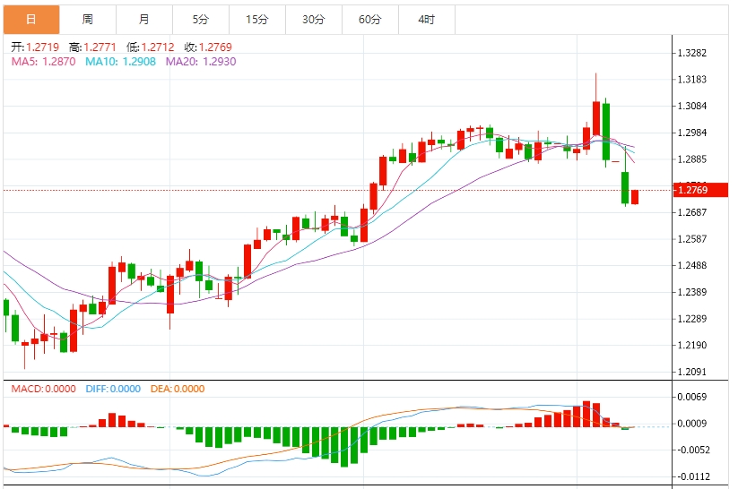738x489 pixels.
Task: Click the 1.3084 price axis label
Action: [692, 106]
